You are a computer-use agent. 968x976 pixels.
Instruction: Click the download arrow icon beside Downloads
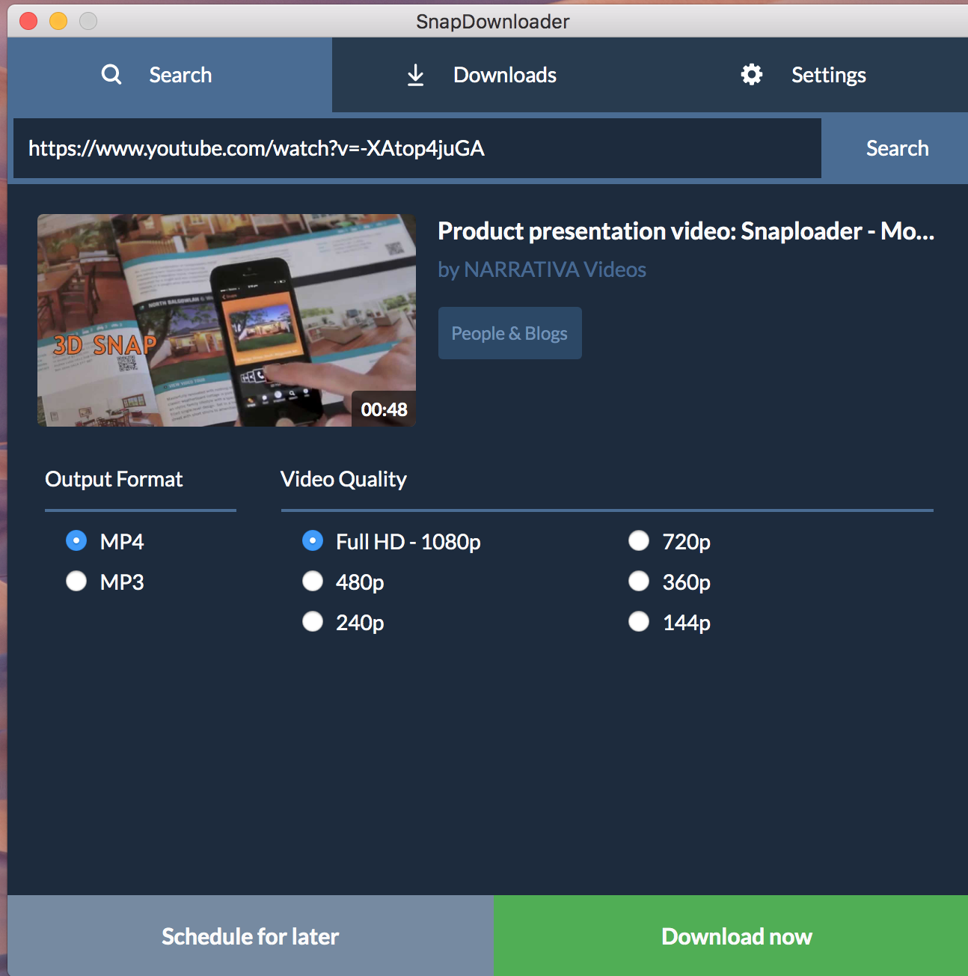[x=415, y=75]
